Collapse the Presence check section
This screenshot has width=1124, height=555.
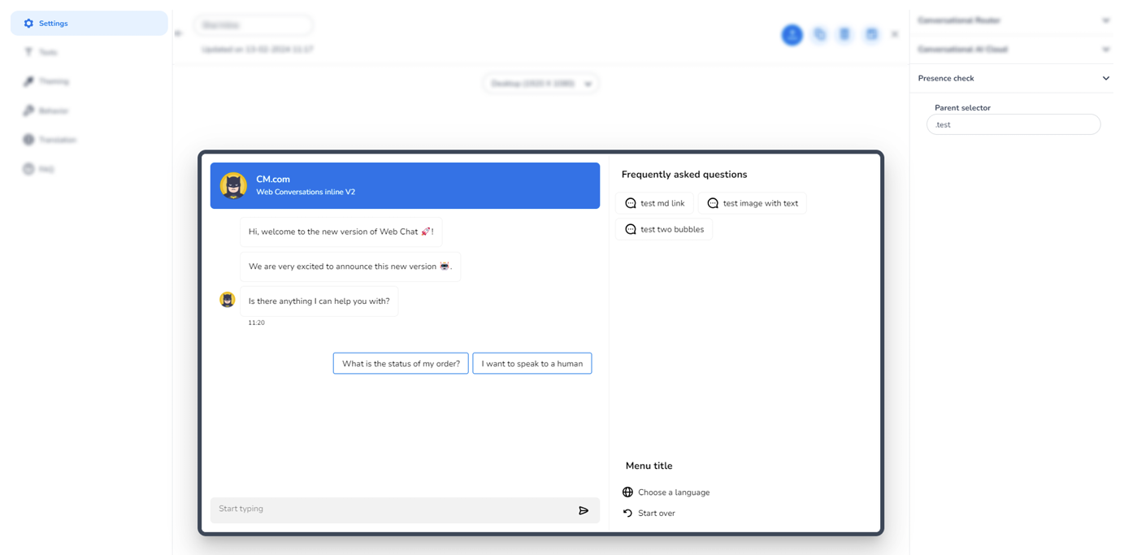click(1105, 79)
